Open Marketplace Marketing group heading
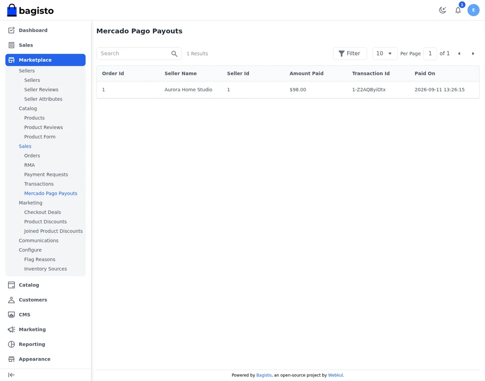The height and width of the screenshot is (381, 485). pyautogui.click(x=31, y=203)
